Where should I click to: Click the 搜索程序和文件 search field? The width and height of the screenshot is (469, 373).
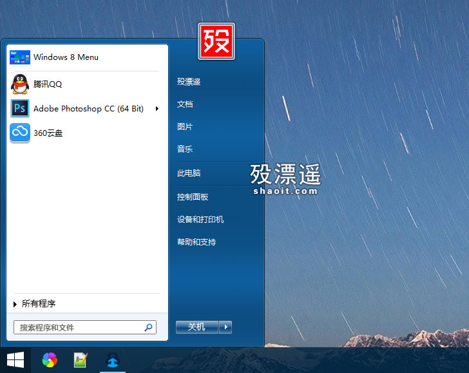click(x=85, y=327)
